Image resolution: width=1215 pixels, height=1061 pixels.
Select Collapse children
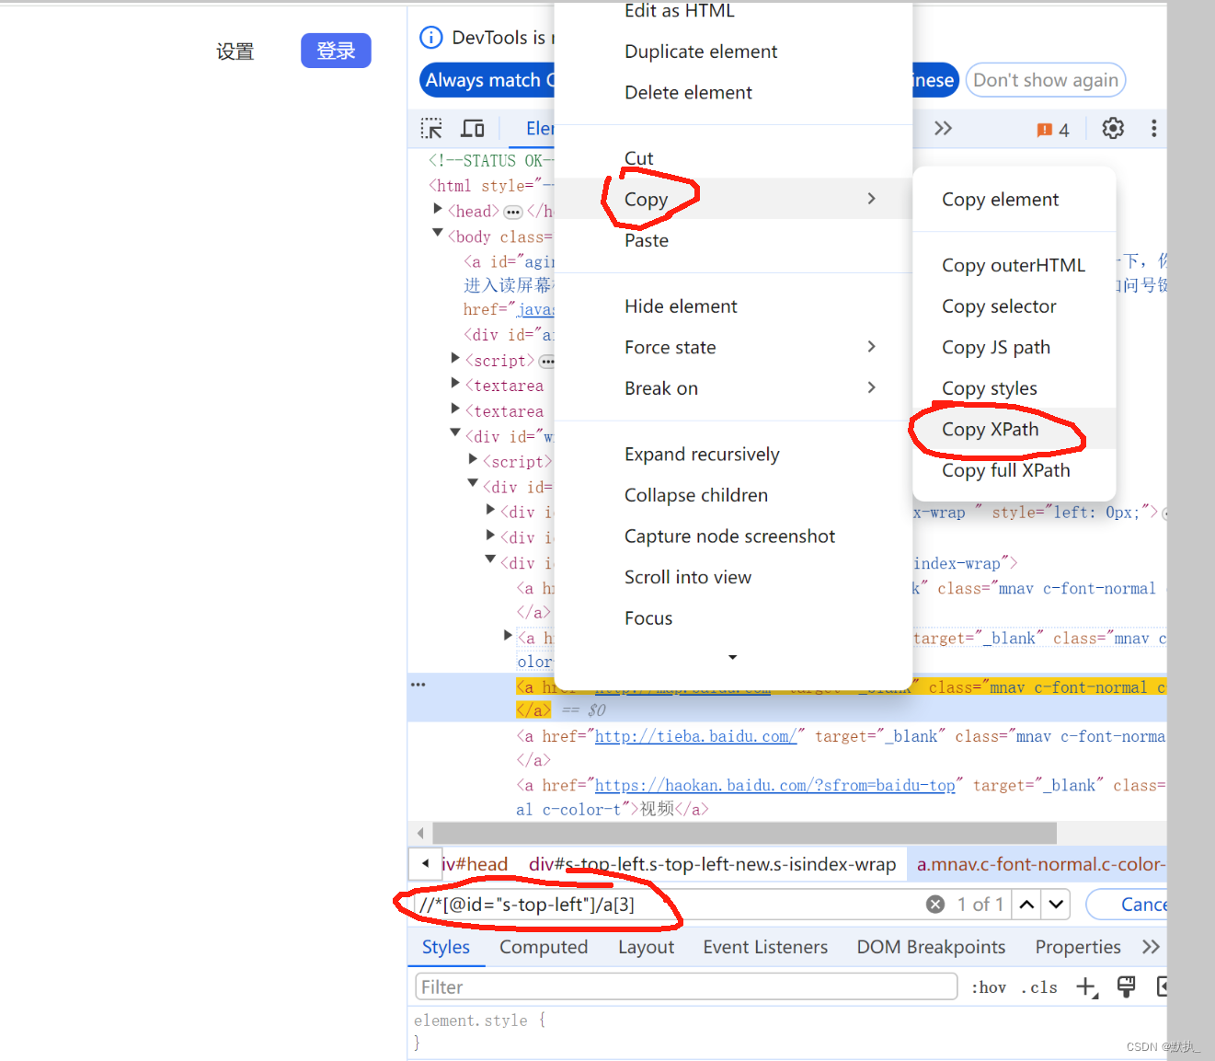tap(733, 495)
